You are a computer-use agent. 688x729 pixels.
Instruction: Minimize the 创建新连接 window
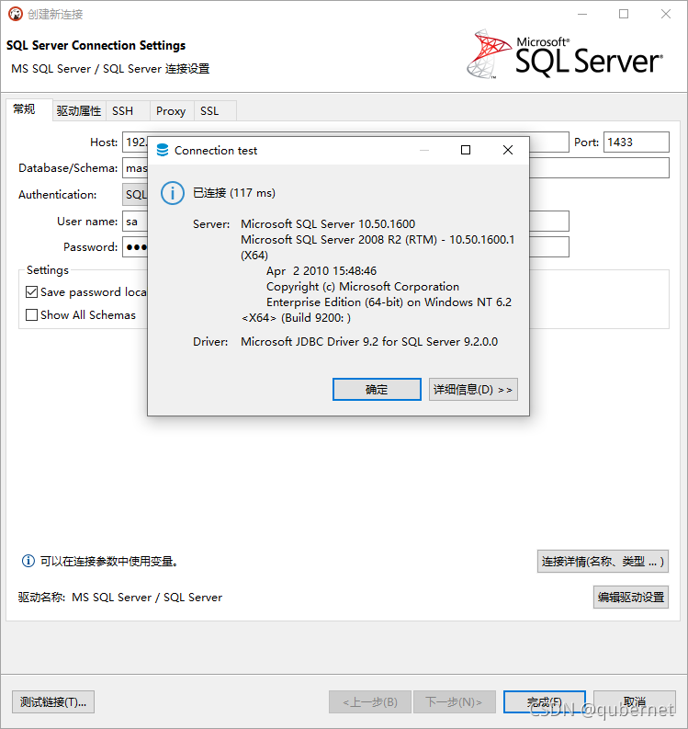[582, 14]
